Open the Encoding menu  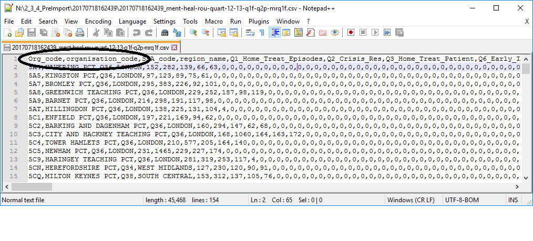tap(98, 21)
